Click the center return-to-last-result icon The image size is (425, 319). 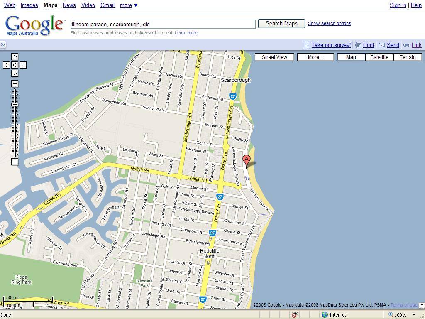click(x=15, y=65)
